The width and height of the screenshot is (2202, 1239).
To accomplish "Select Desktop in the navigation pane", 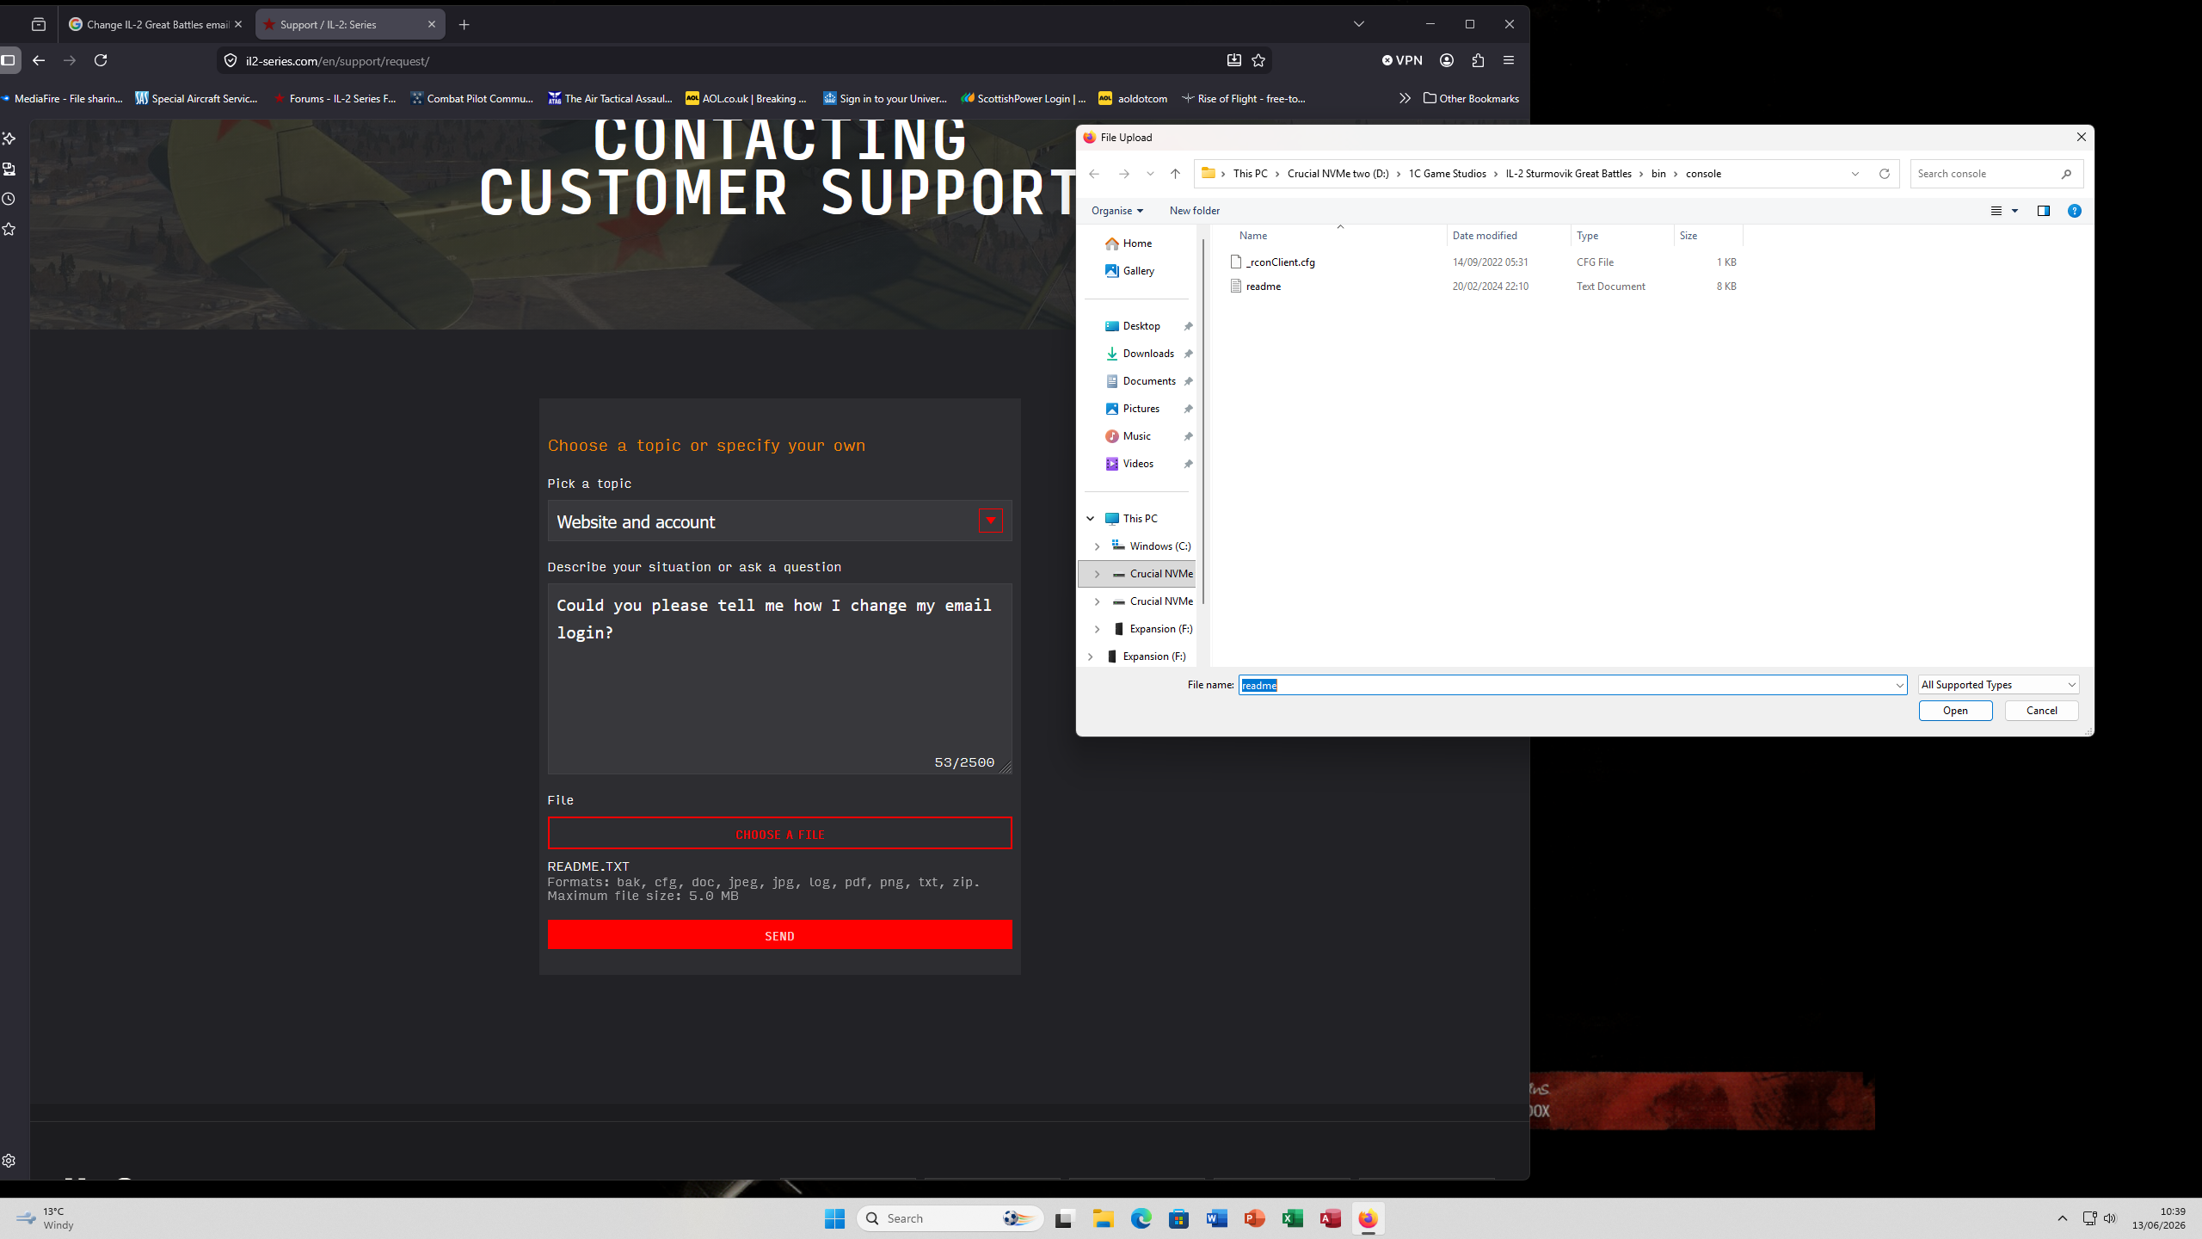I will (x=1141, y=326).
